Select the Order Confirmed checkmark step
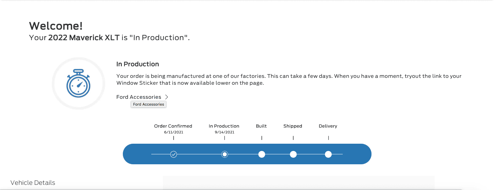Viewport: 494px width, 190px height. 174,154
